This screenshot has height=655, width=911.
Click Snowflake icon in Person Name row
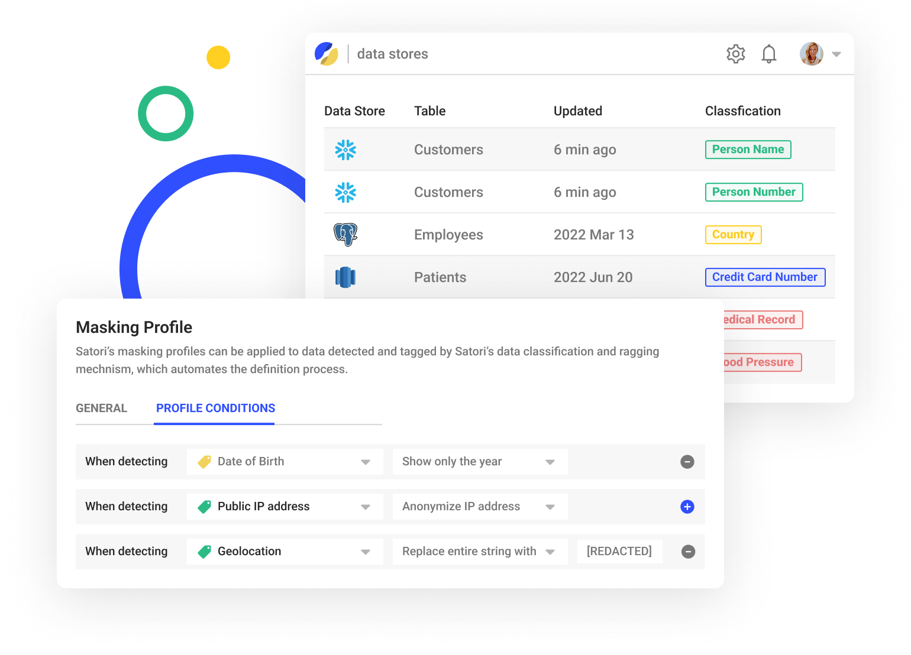(345, 150)
